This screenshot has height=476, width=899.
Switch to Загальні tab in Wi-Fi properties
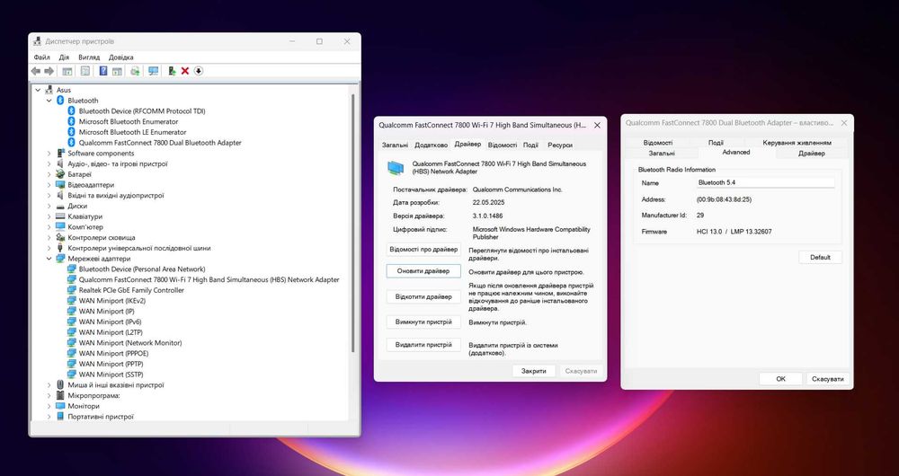[395, 145]
